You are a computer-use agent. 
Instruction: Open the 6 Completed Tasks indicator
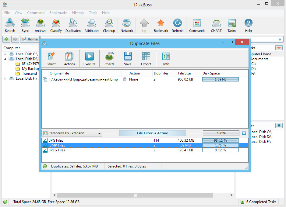point(259,202)
